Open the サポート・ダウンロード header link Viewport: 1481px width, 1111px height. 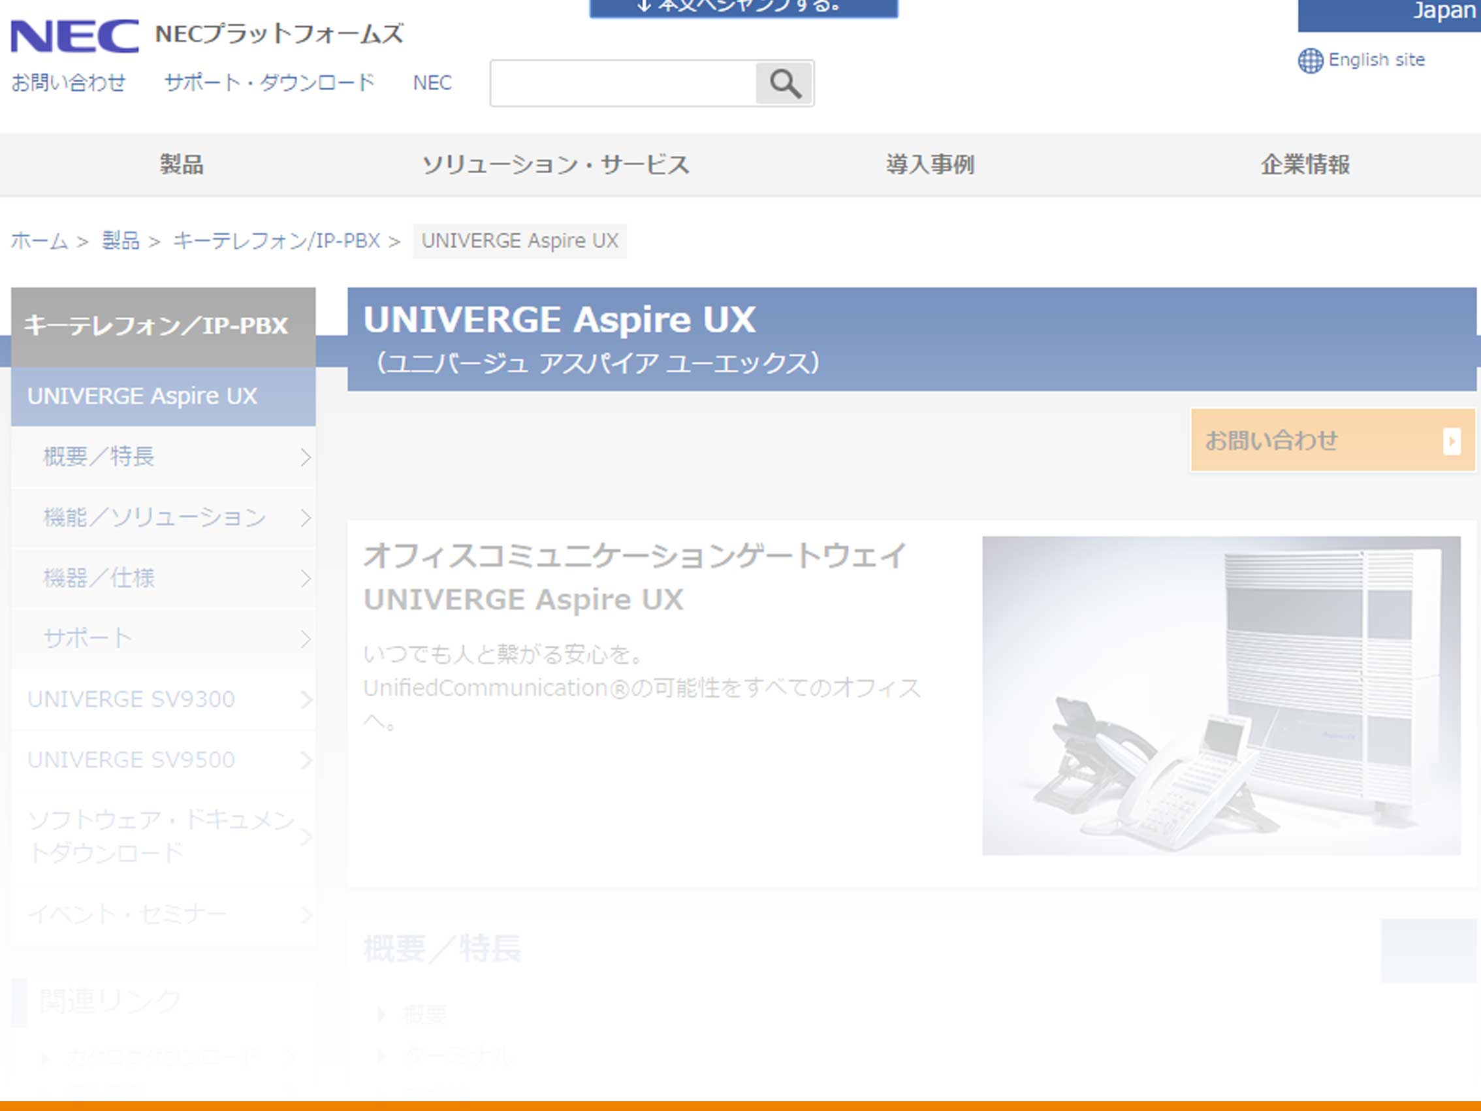click(x=270, y=82)
